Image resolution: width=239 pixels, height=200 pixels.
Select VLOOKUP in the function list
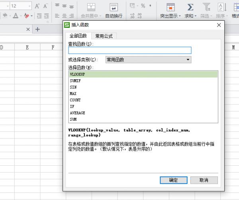tap(143, 75)
